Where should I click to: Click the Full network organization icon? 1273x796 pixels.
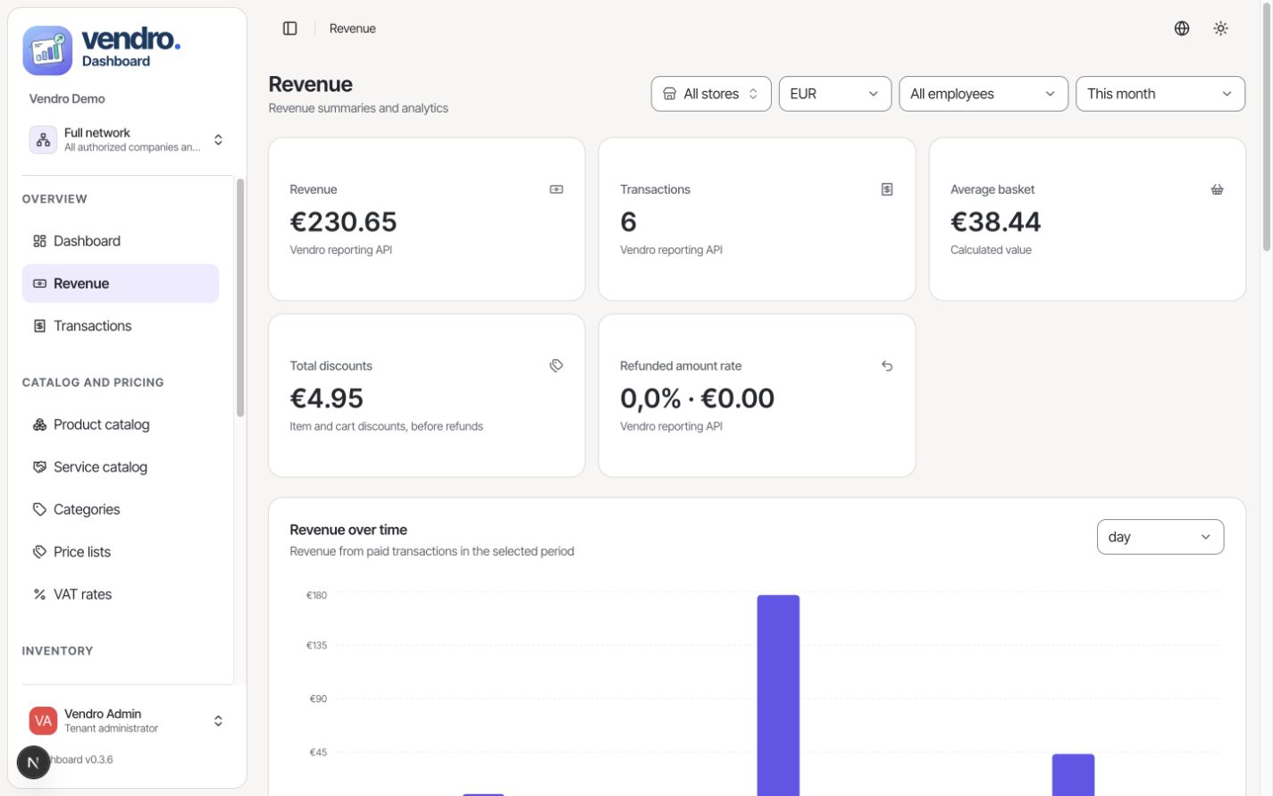43,140
